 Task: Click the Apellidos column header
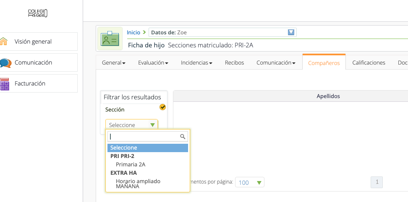point(328,96)
